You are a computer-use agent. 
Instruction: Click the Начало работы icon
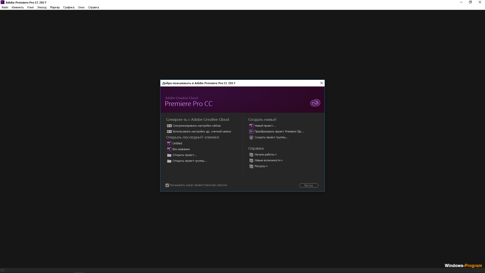pyautogui.click(x=252, y=154)
